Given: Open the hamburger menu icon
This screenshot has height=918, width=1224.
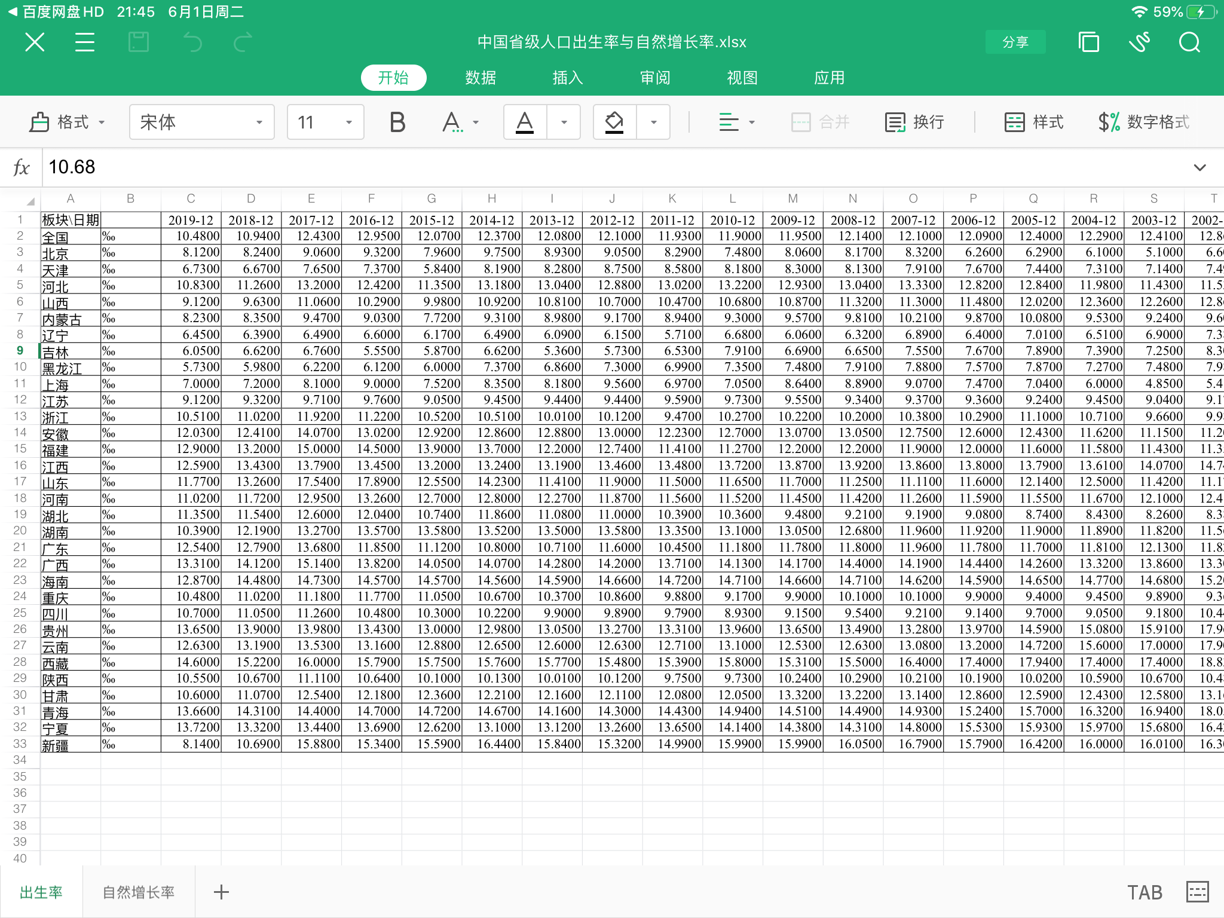Looking at the screenshot, I should pos(85,42).
